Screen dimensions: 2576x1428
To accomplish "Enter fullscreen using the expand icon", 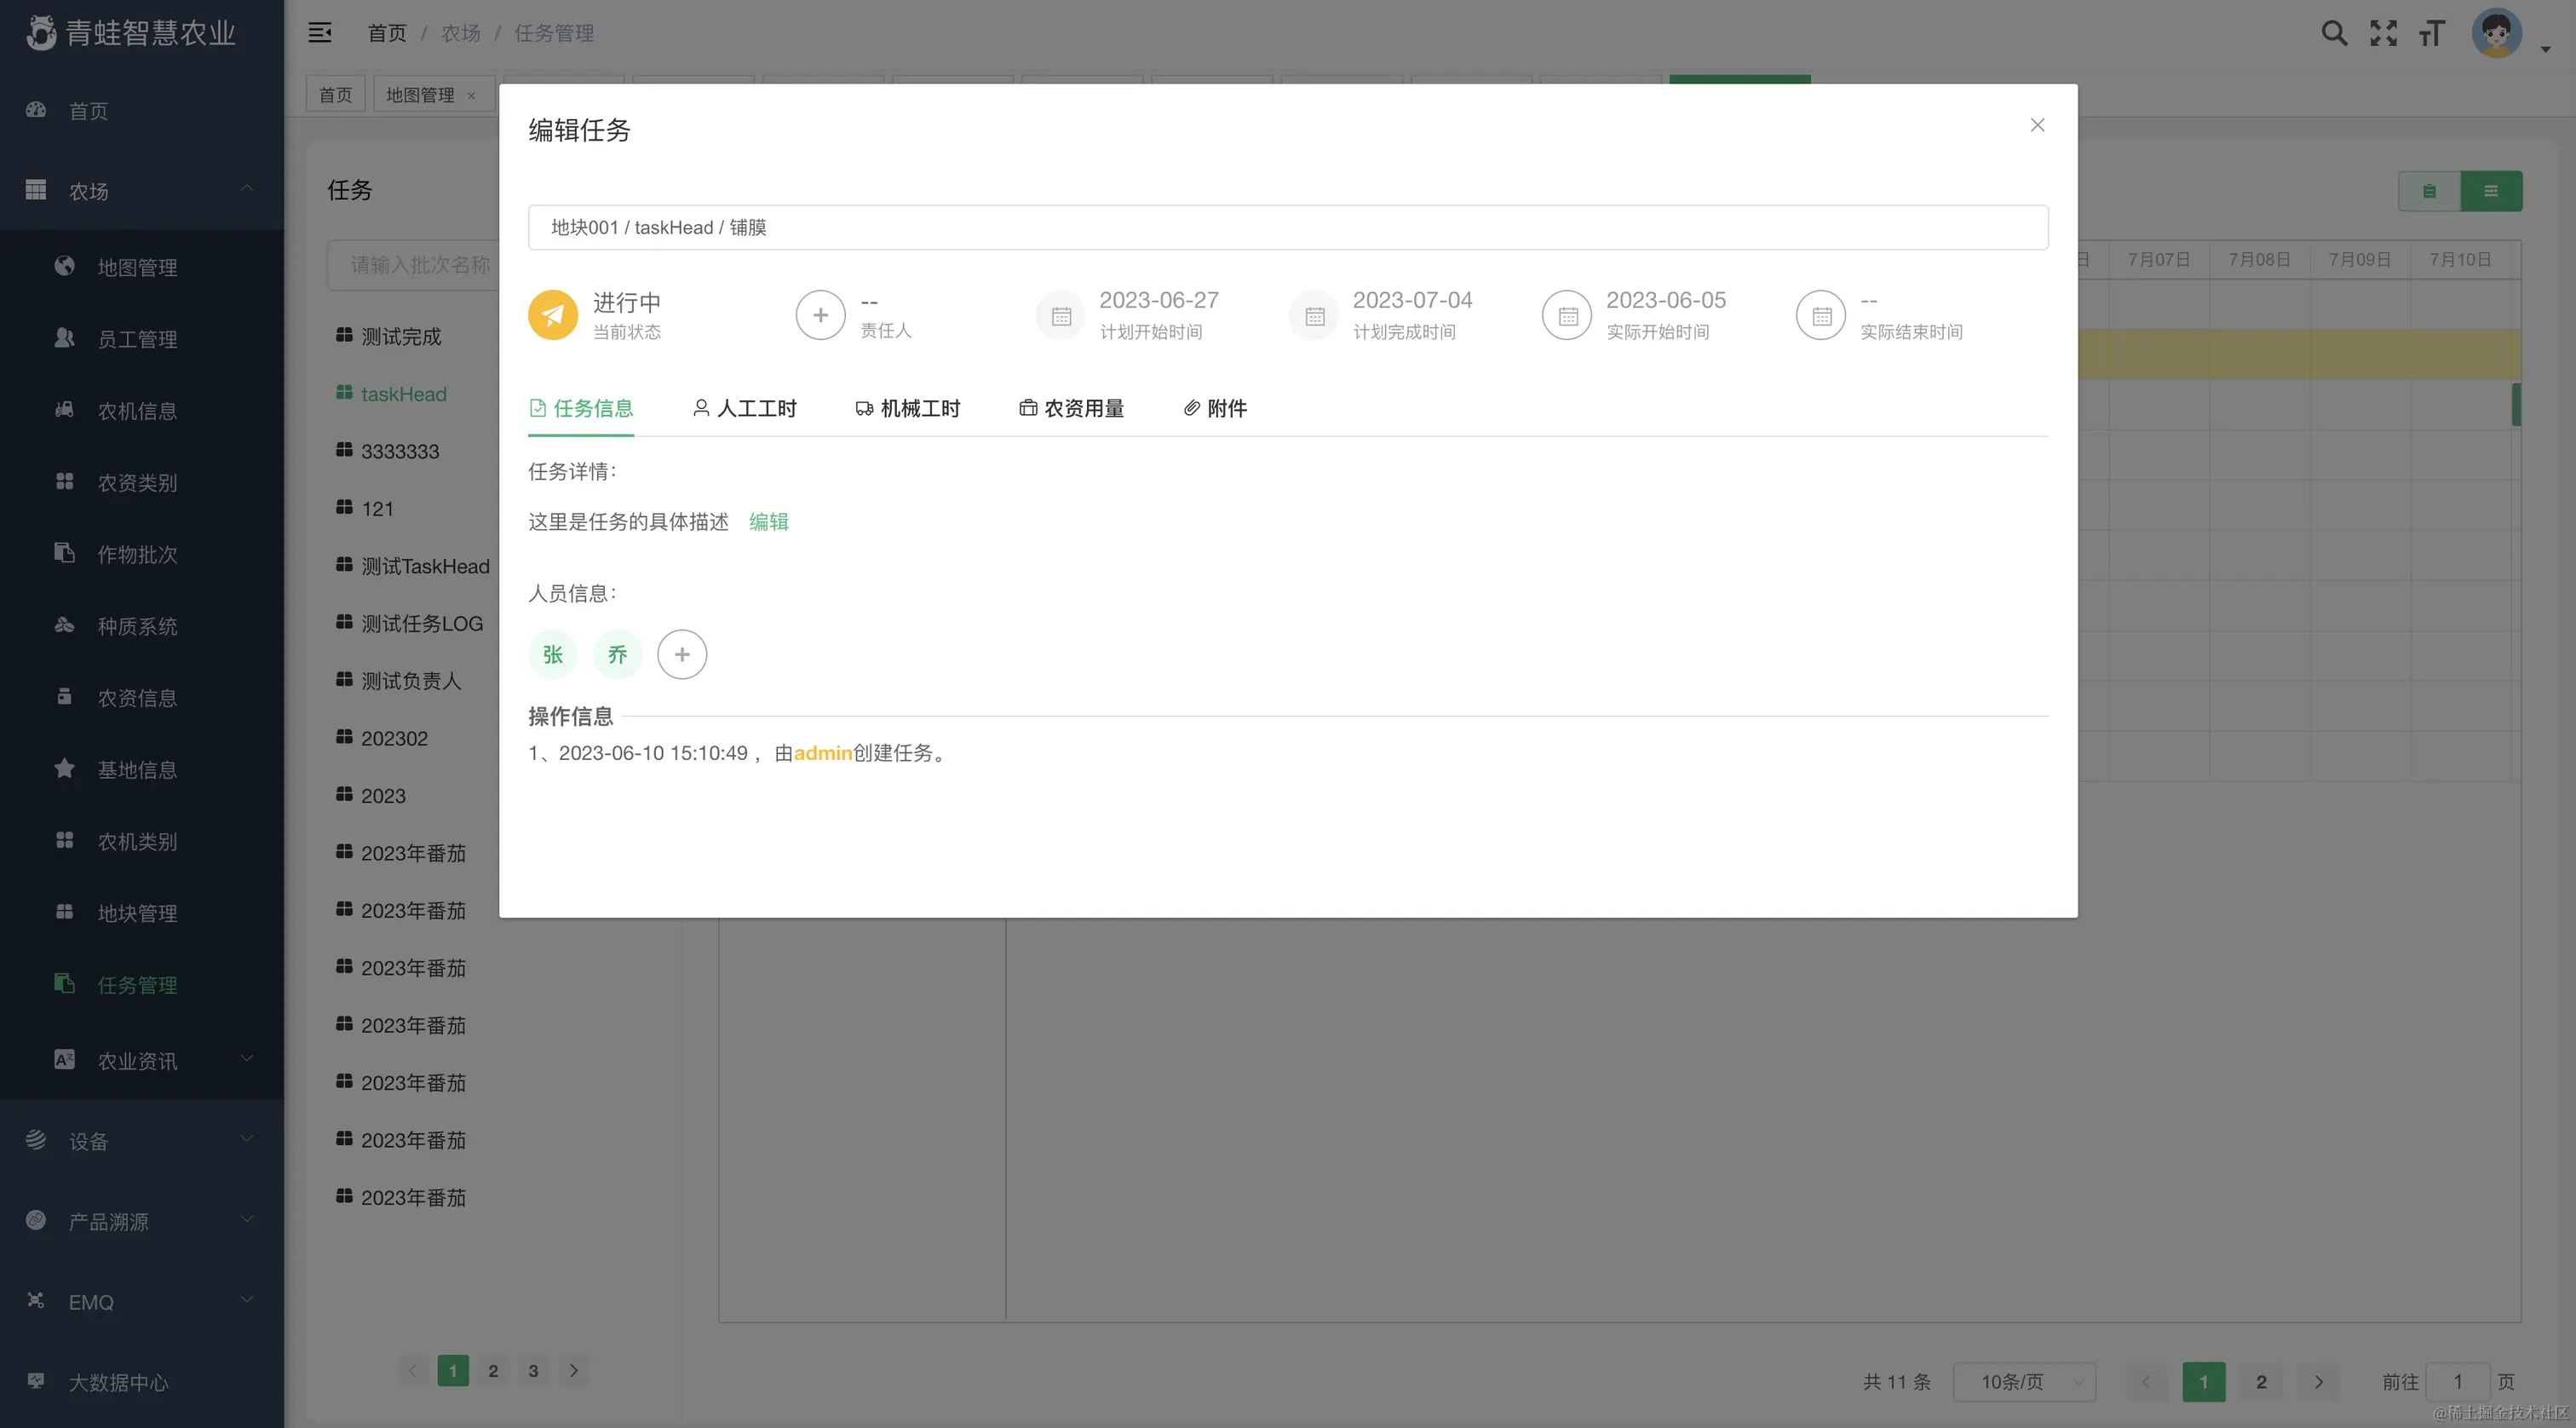I will click(x=2383, y=32).
